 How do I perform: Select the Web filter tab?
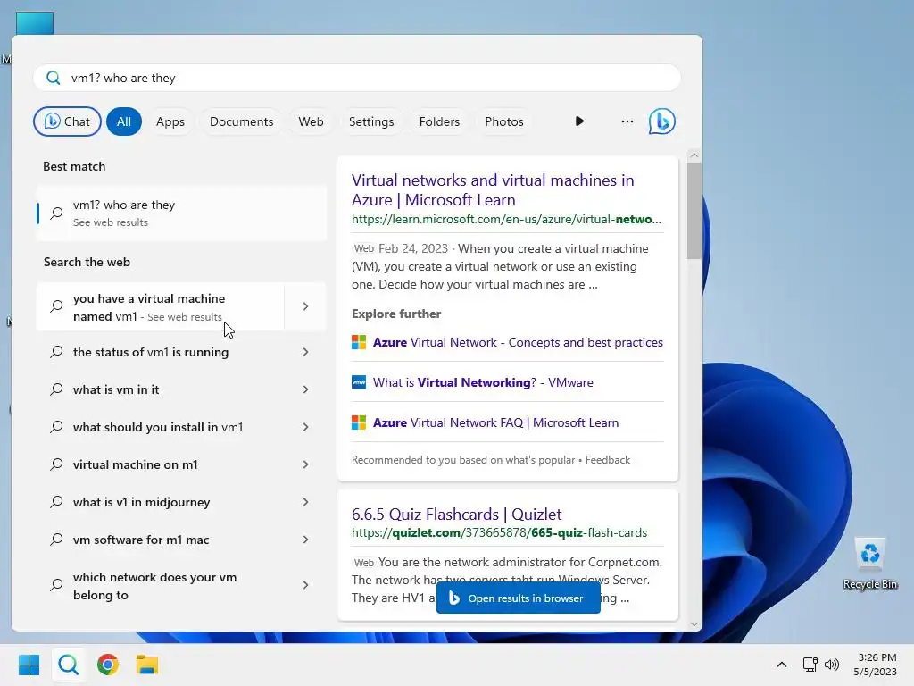click(x=311, y=121)
